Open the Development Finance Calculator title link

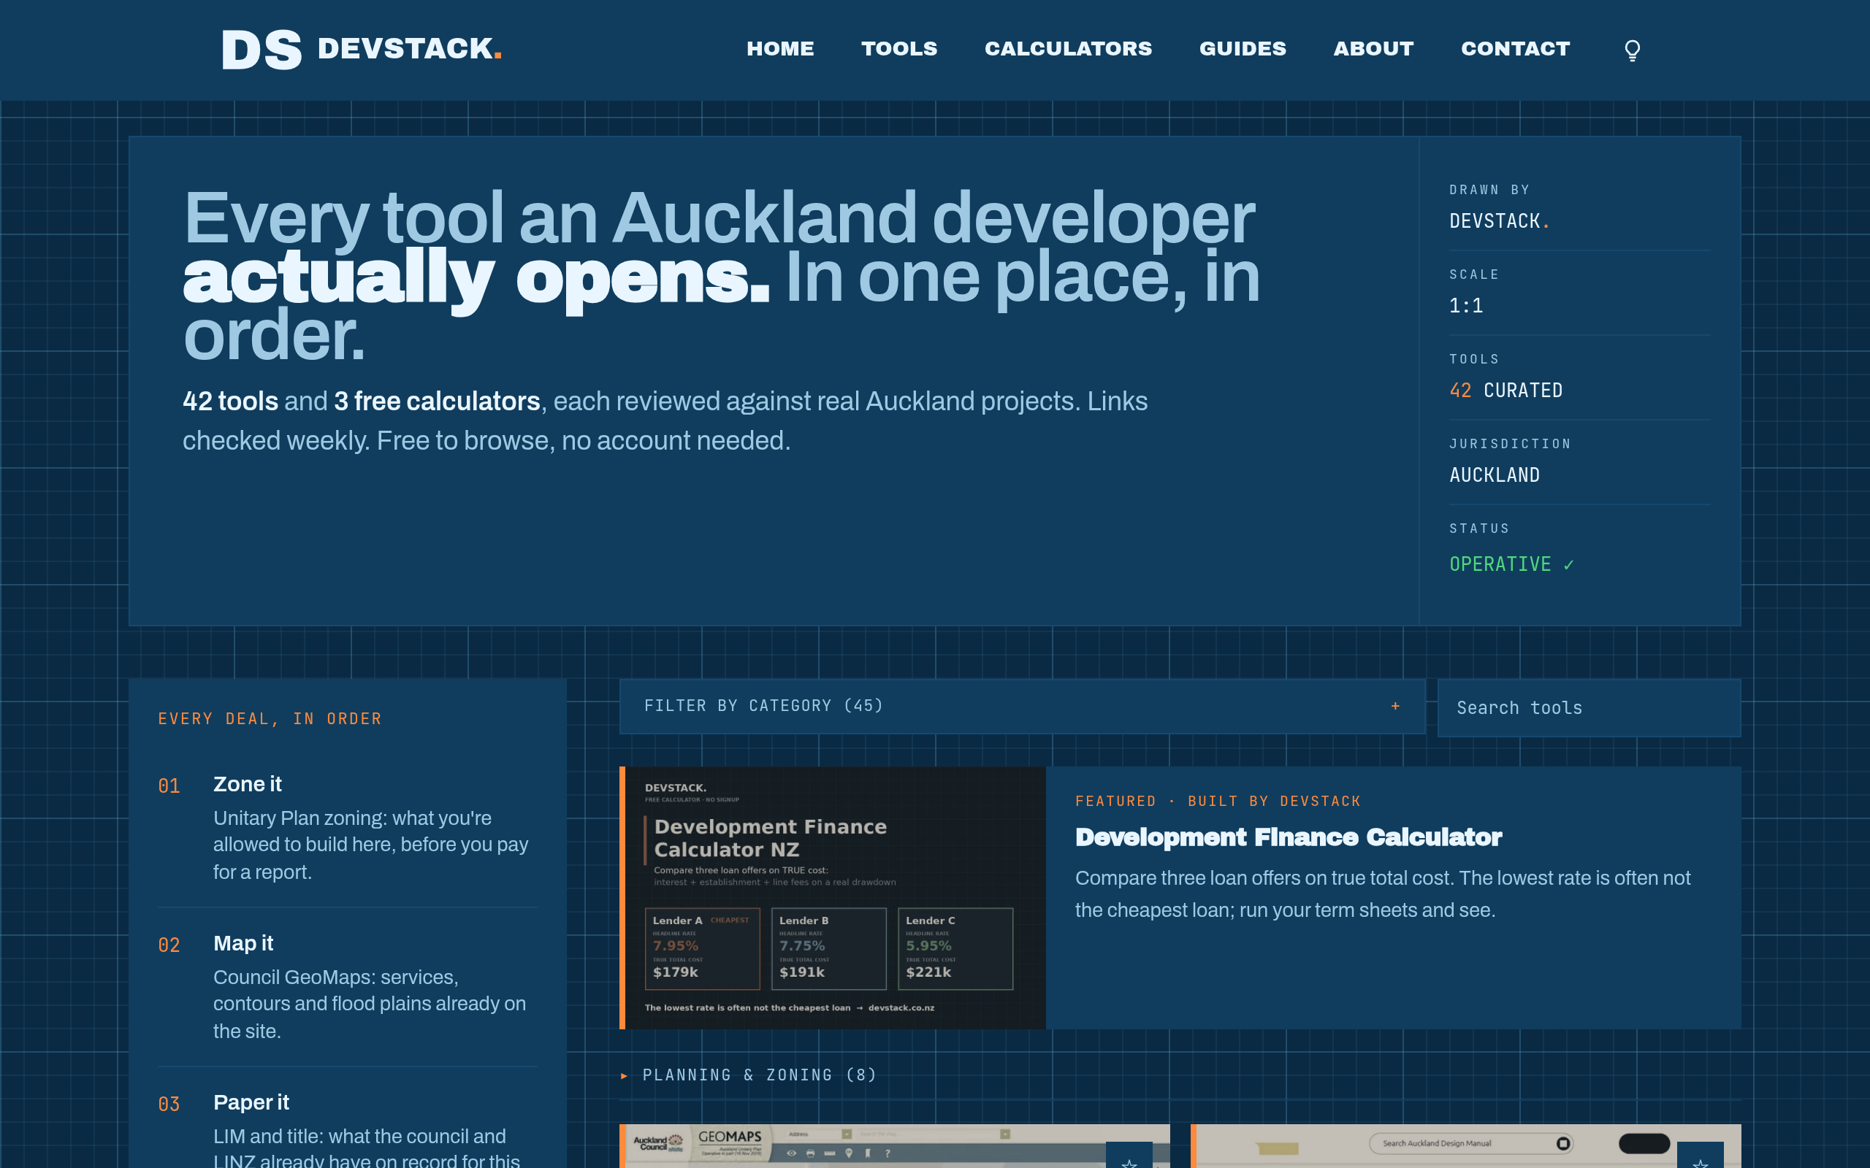1288,837
